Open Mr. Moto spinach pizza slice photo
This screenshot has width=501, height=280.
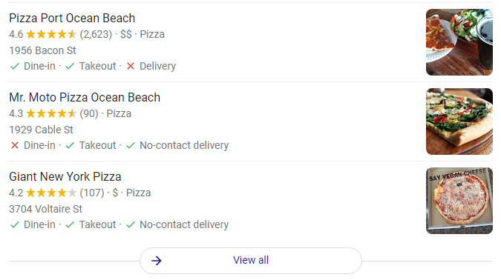pos(459,121)
